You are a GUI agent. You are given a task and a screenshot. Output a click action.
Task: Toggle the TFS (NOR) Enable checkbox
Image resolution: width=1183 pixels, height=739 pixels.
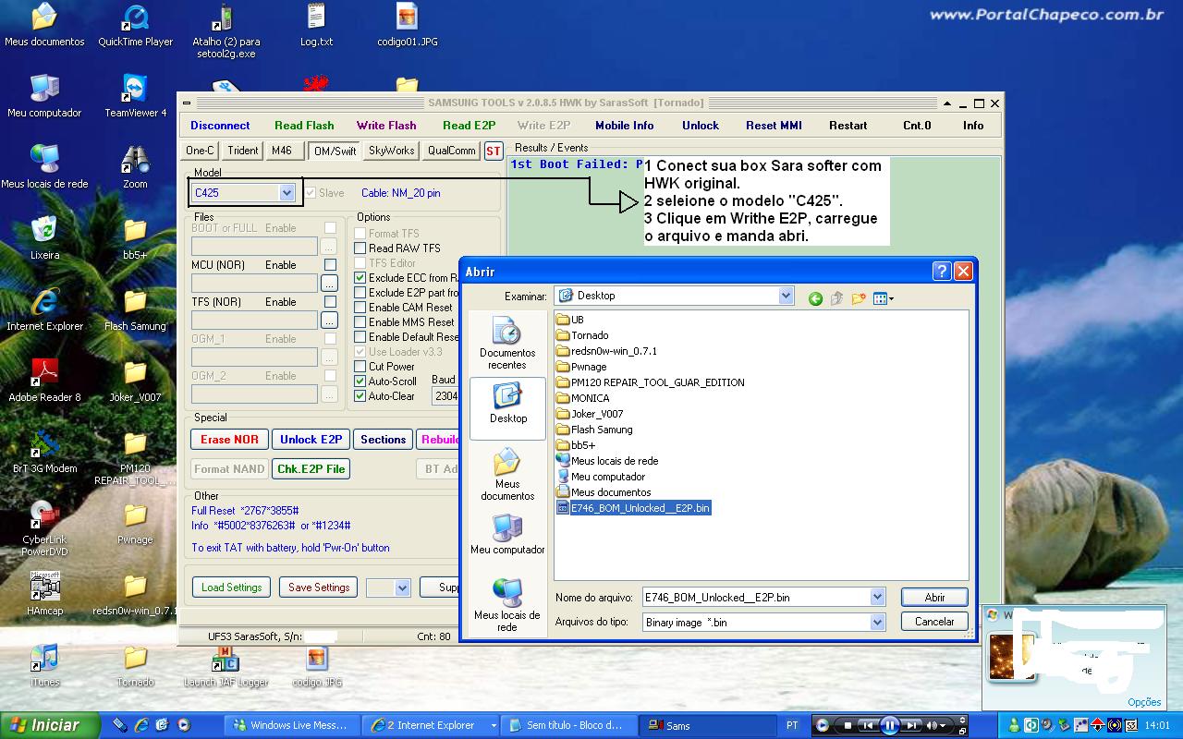click(330, 302)
